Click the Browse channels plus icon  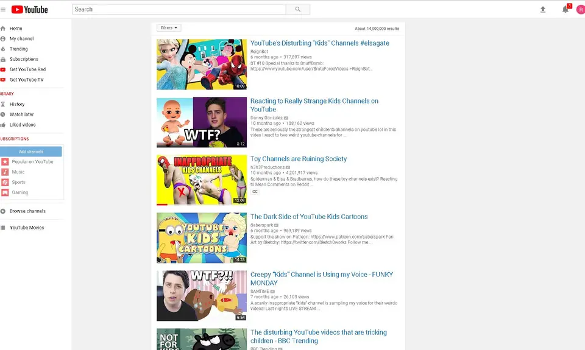click(x=3, y=211)
